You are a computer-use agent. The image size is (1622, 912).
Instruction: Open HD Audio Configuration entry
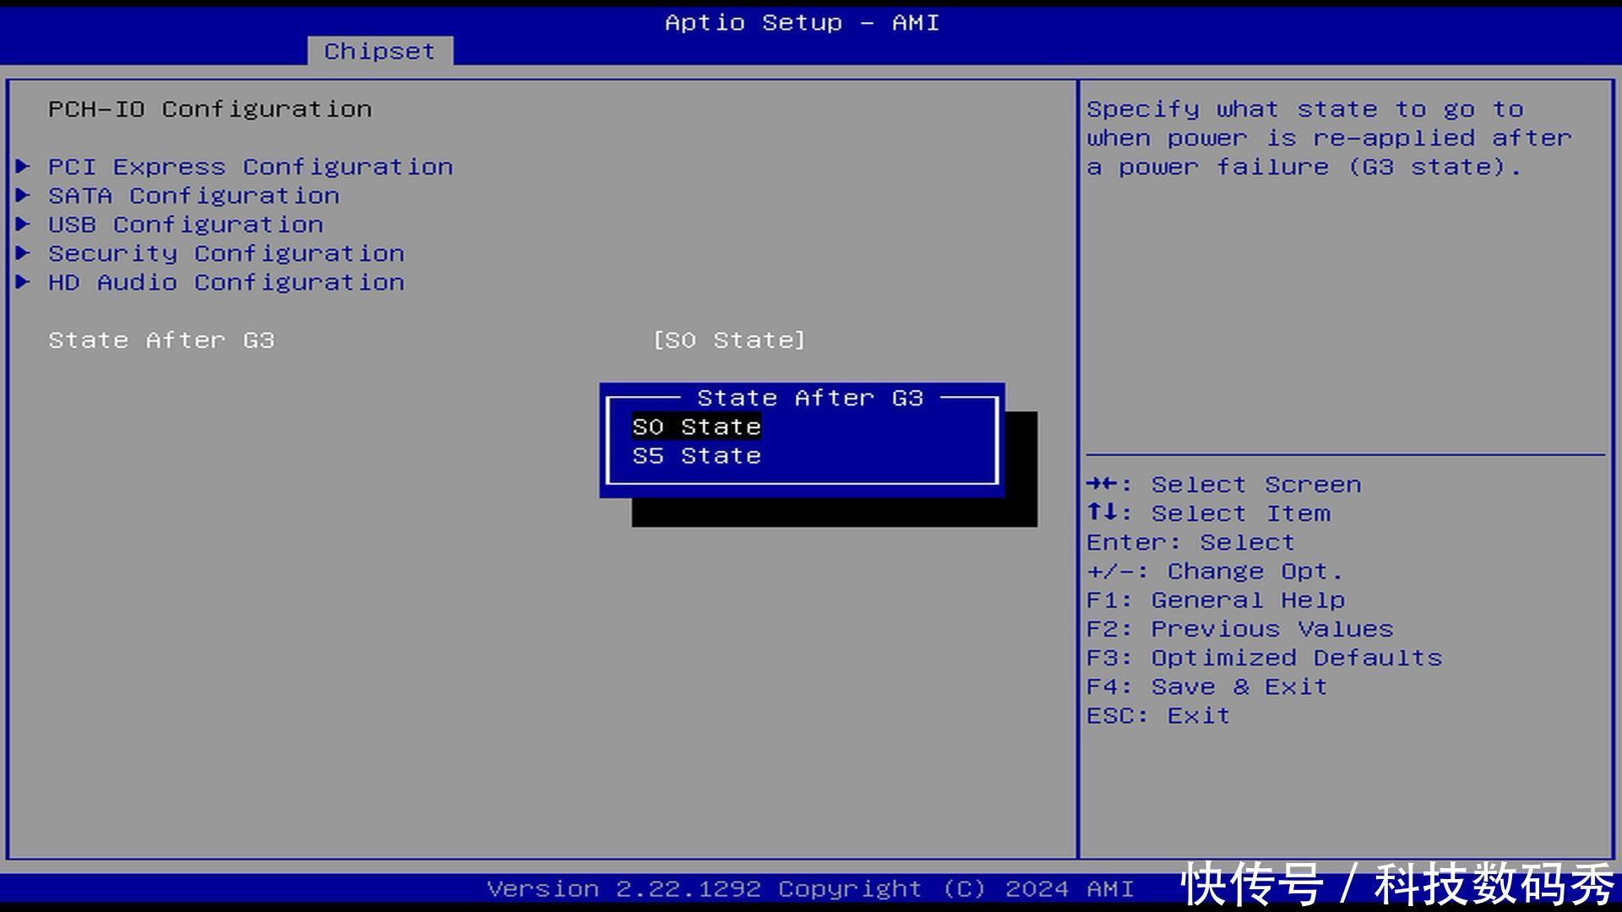226,282
